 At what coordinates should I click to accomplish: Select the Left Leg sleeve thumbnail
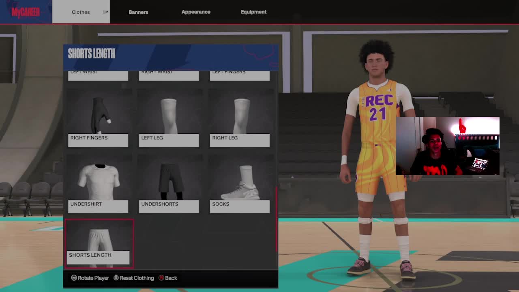169,112
